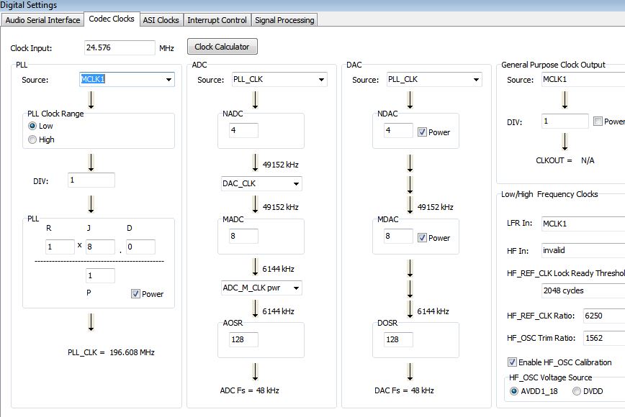625x417 pixels.
Task: Open the DAC Source dropdown
Action: coord(434,80)
